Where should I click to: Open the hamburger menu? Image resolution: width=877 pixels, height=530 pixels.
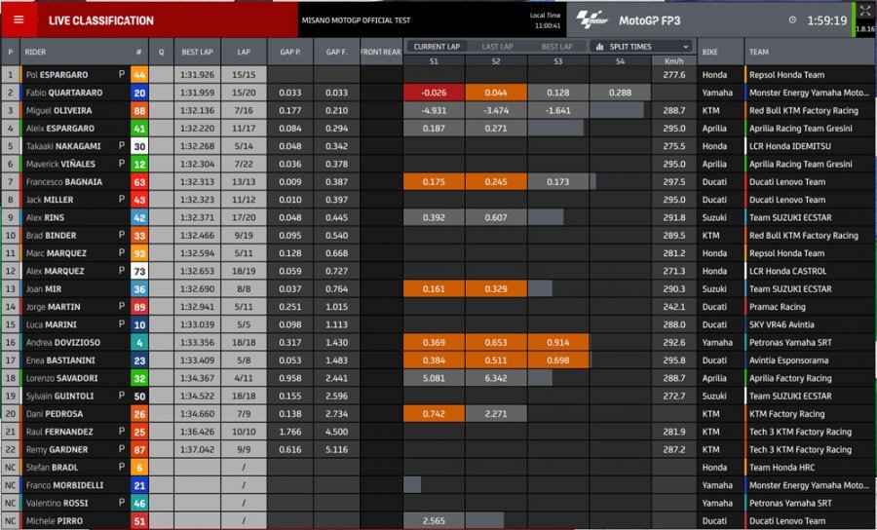tap(19, 20)
